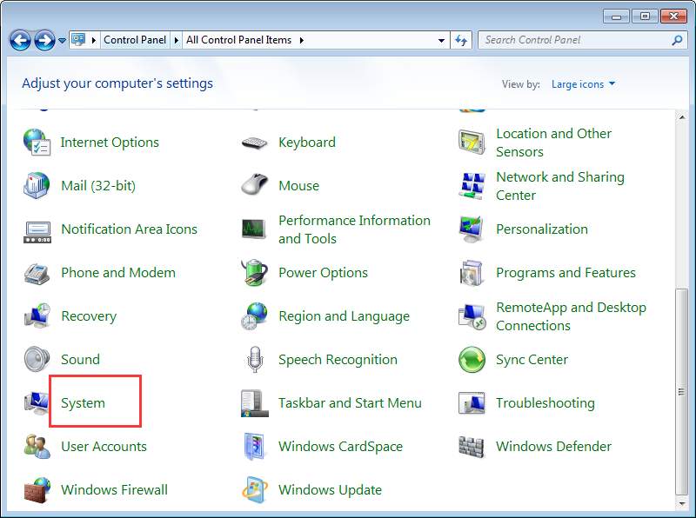The width and height of the screenshot is (696, 518).
Task: Open the View by dropdown
Action: [582, 83]
